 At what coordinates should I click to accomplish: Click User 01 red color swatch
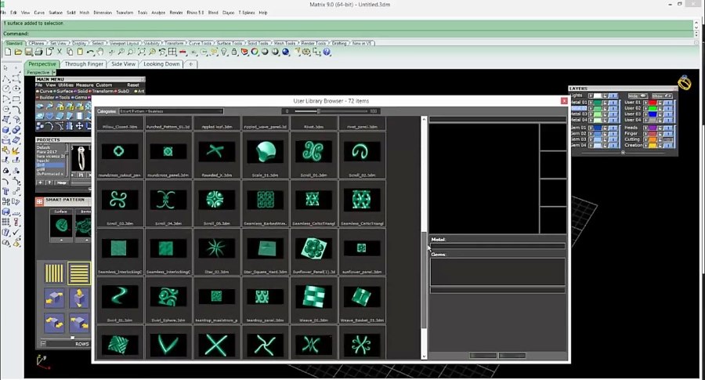[653, 103]
